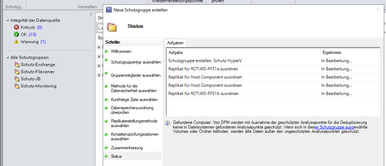This screenshot has height=166, width=386.
Task: Click the wizard title bar clock icon
Action: [108, 10]
